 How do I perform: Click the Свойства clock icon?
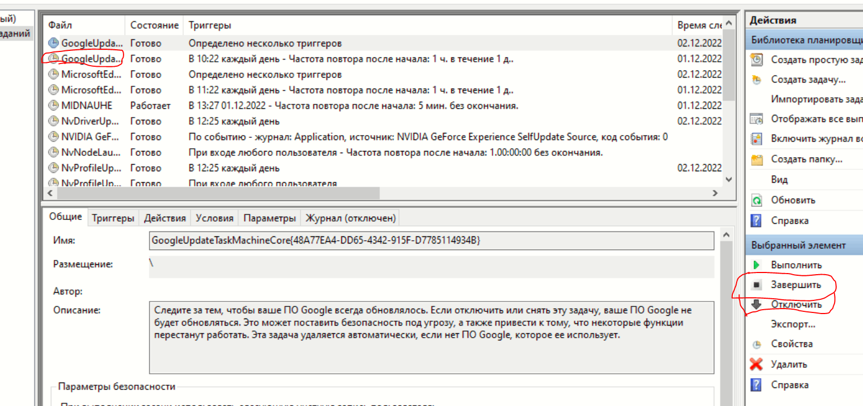click(x=757, y=344)
